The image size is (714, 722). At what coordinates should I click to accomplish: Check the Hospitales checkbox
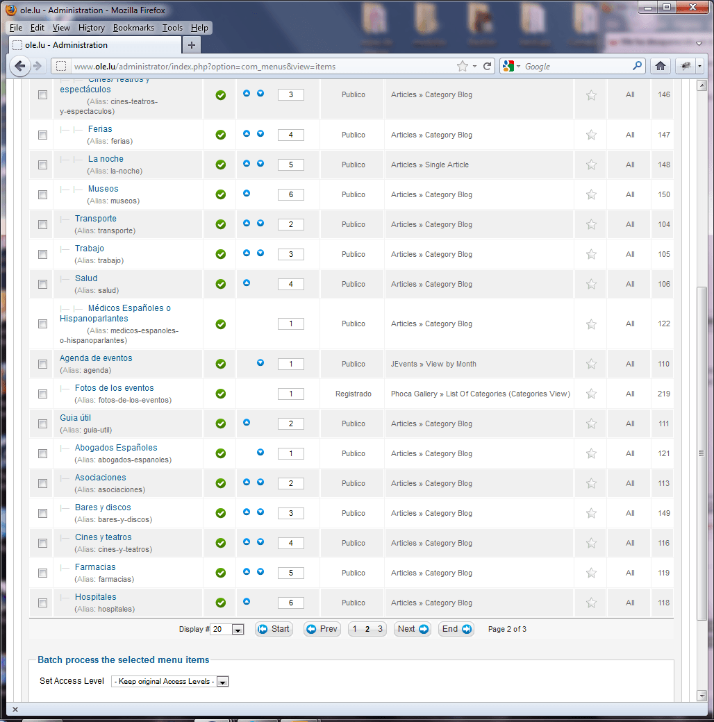(x=43, y=603)
